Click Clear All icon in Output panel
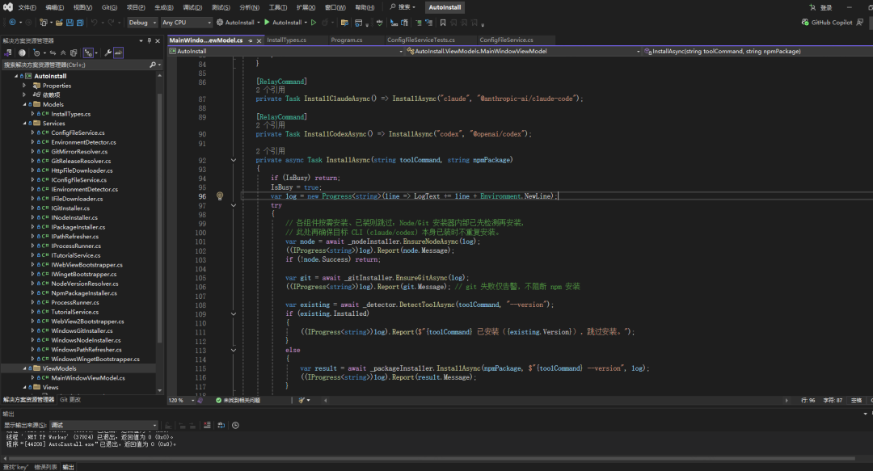 tap(207, 425)
